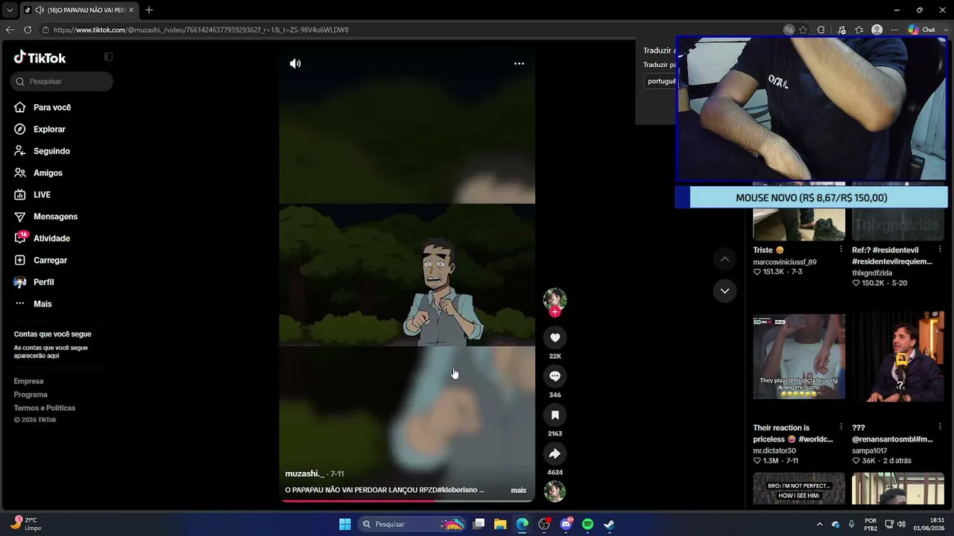
Task: Like the video with heart icon
Action: 555,338
